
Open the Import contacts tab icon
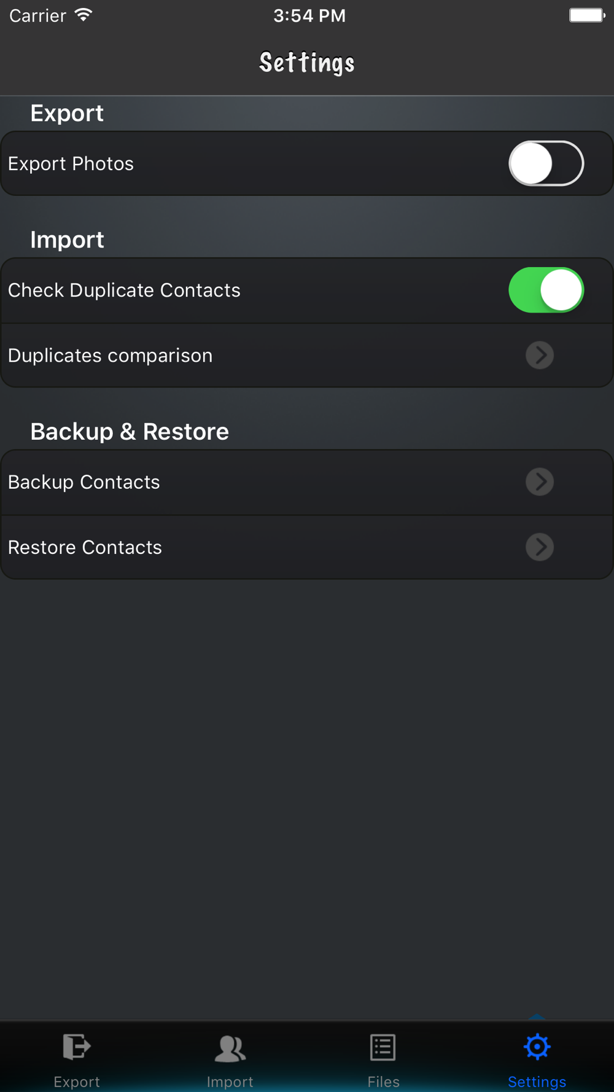[x=230, y=1048]
